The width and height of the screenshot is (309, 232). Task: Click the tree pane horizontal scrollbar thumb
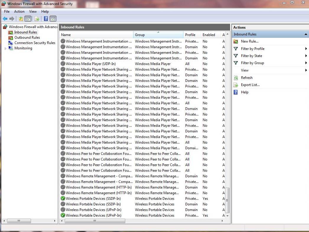click(x=19, y=221)
